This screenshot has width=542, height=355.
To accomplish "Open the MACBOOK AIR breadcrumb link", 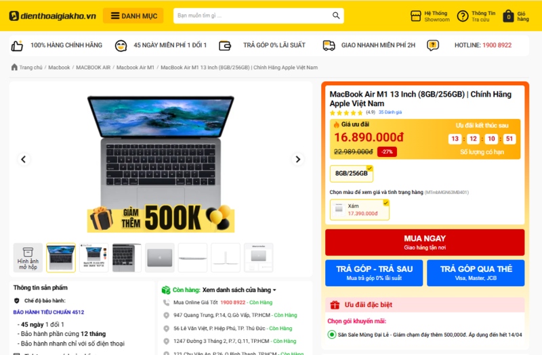I will click(x=93, y=67).
